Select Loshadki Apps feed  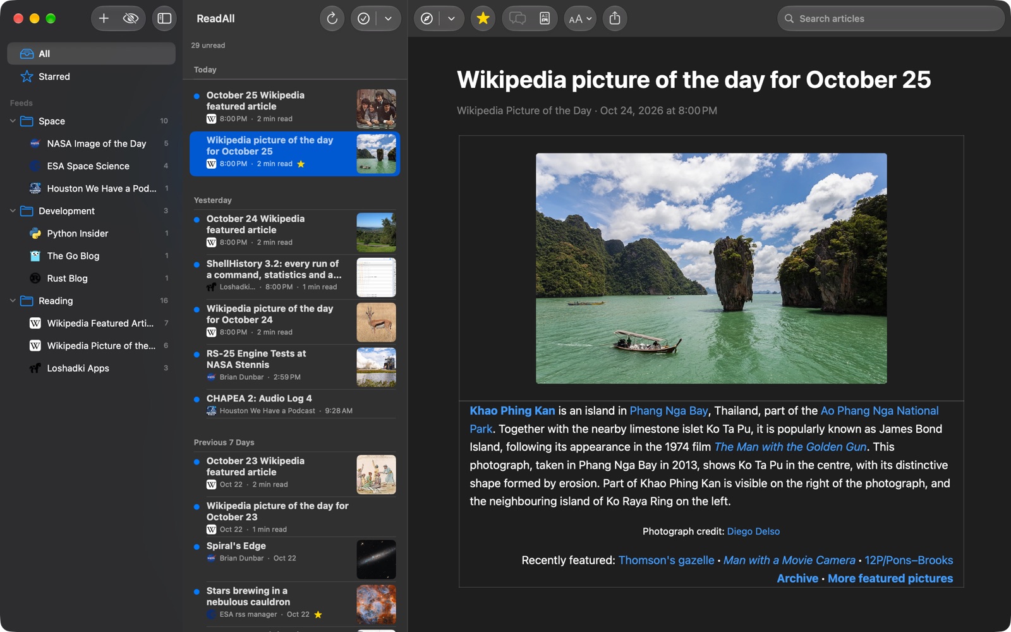92,368
